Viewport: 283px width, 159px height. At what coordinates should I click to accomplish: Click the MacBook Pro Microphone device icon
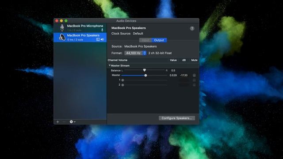[x=62, y=28]
